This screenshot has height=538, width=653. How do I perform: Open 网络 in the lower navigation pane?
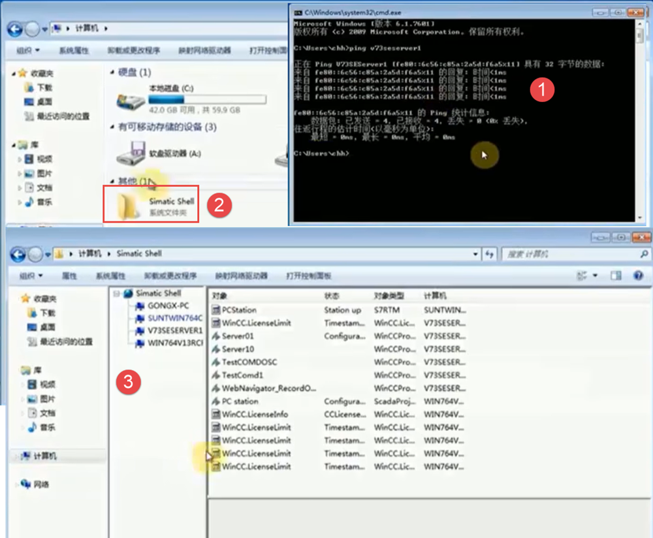(40, 484)
